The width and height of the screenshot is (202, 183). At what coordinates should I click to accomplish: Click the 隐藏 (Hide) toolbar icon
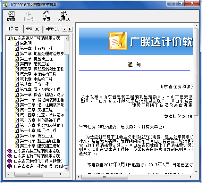pyautogui.click(x=11, y=16)
